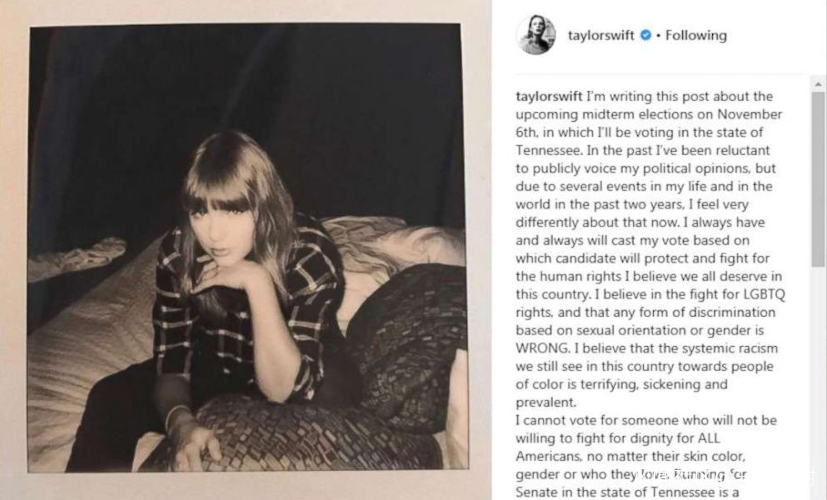Click the word Americans in the caption
The height and width of the screenshot is (500, 827).
[x=544, y=456]
